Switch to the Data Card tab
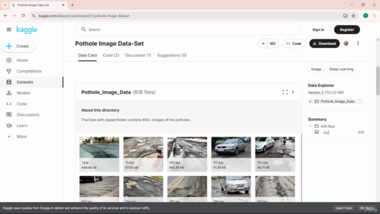 tap(87, 55)
